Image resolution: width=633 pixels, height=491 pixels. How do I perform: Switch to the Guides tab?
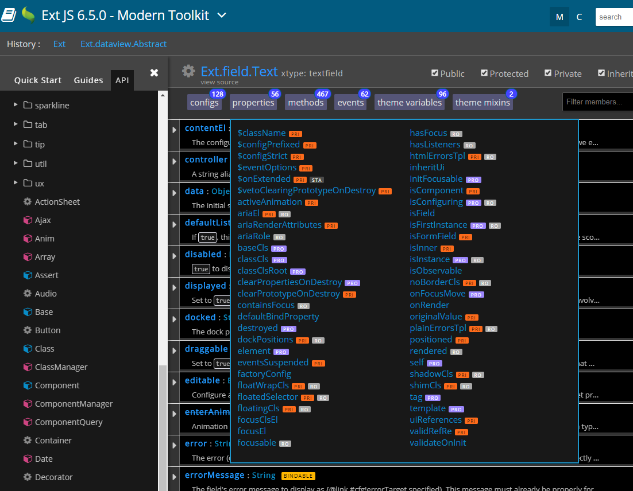[88, 80]
